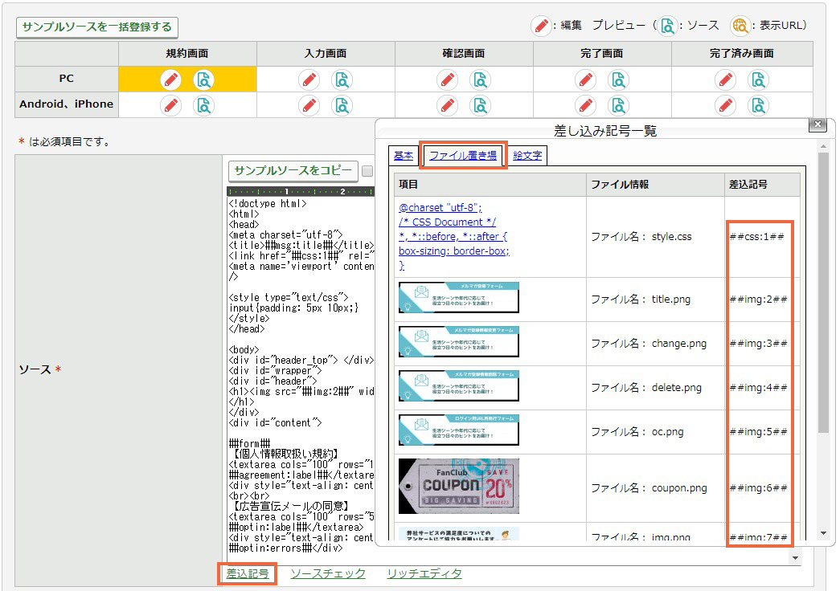
Task: Toggle checkbox next to サンプルソースをコピー
Action: click(x=367, y=171)
